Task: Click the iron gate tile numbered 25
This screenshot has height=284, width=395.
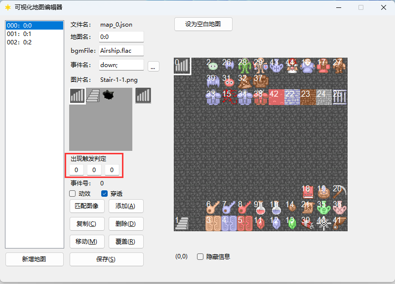Action: click(340, 97)
